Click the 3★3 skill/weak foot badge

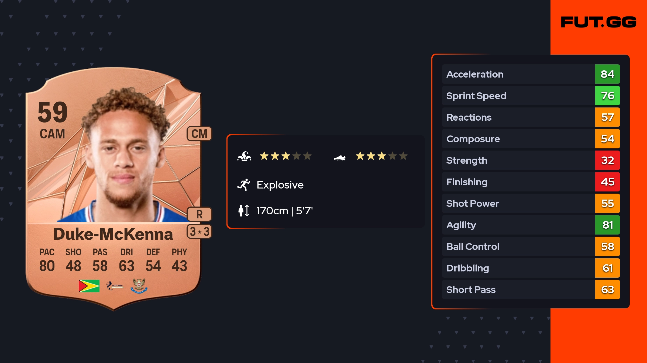click(x=199, y=232)
